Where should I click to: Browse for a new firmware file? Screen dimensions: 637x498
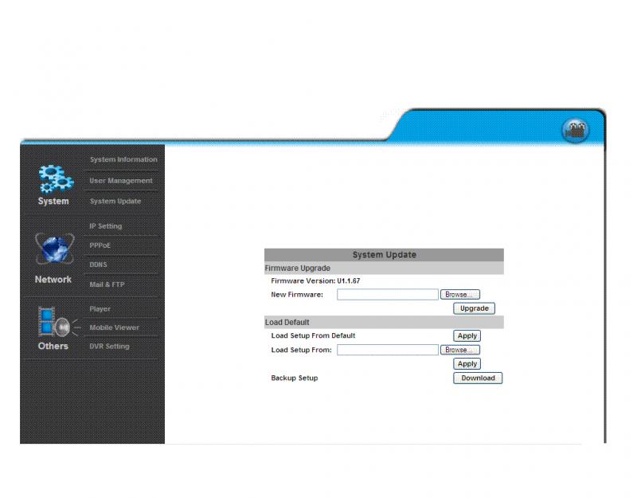click(460, 295)
